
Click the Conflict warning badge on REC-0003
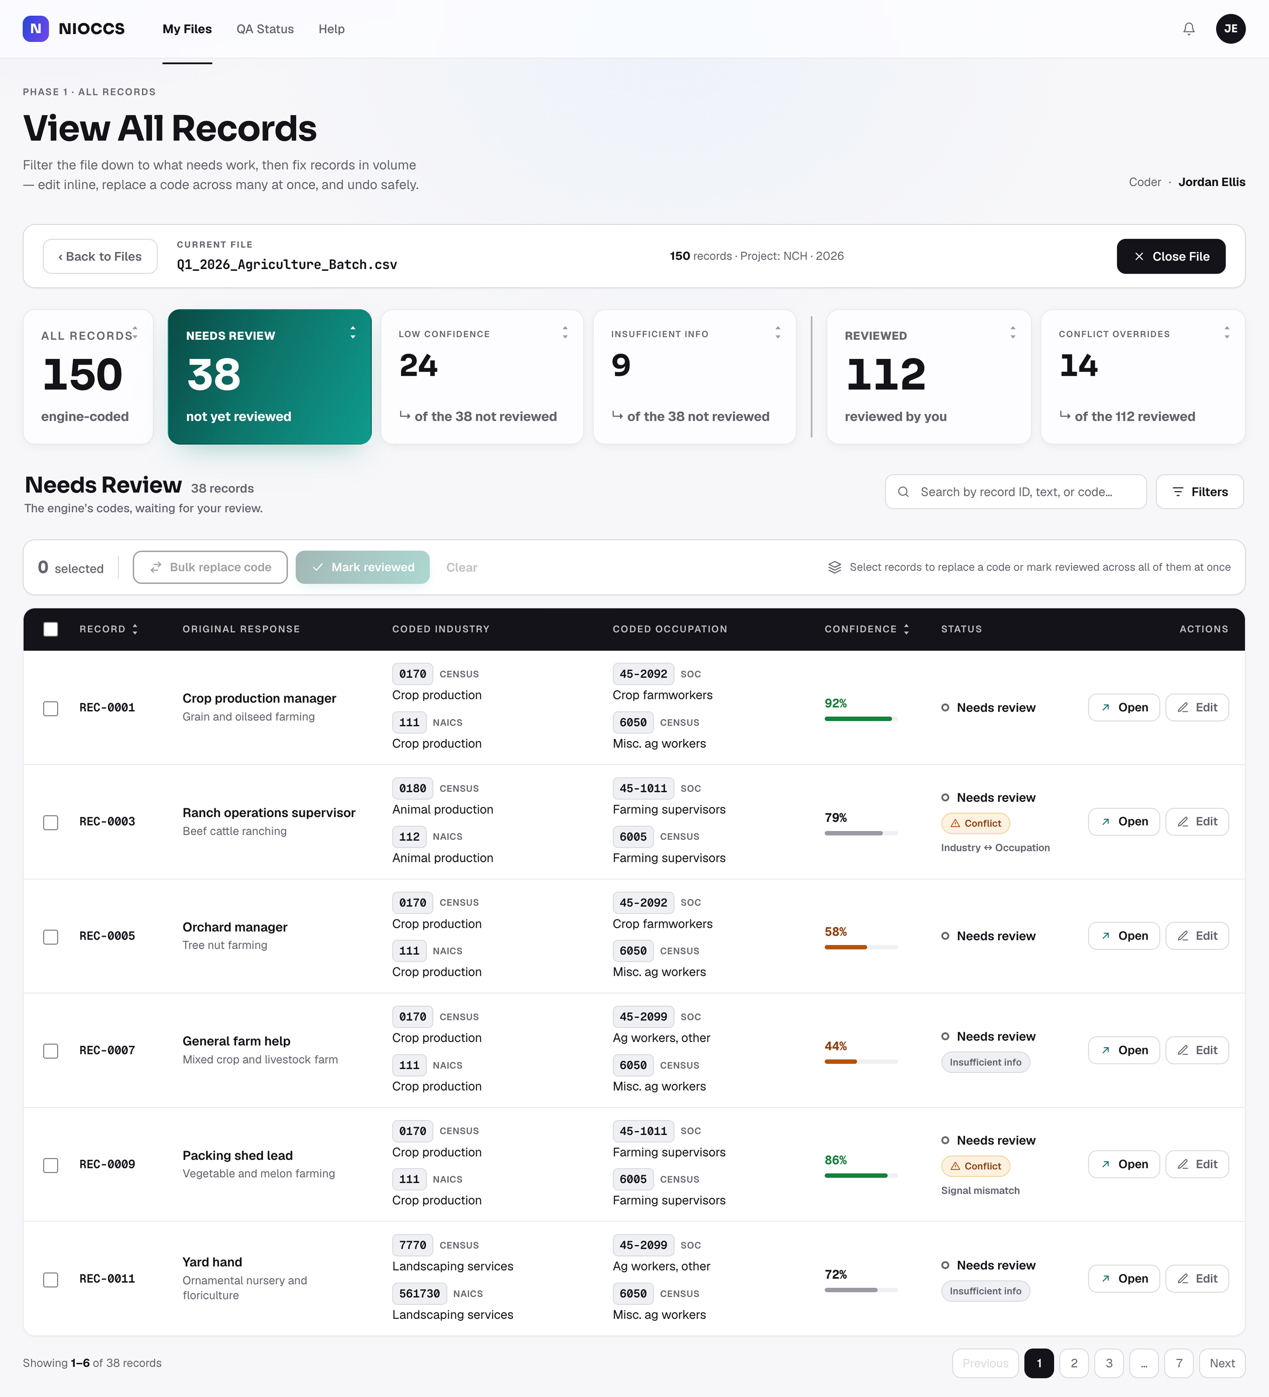pyautogui.click(x=975, y=823)
